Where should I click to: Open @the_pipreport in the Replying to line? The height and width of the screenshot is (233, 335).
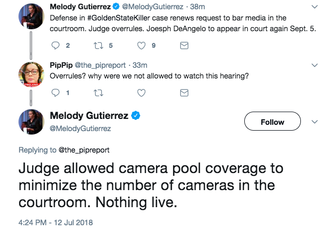click(x=84, y=150)
